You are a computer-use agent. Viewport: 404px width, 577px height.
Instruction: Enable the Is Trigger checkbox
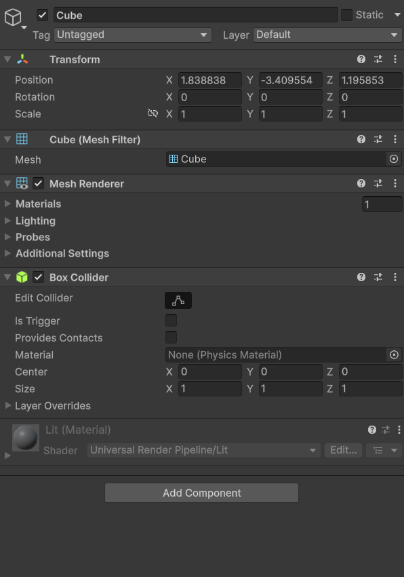[171, 320]
